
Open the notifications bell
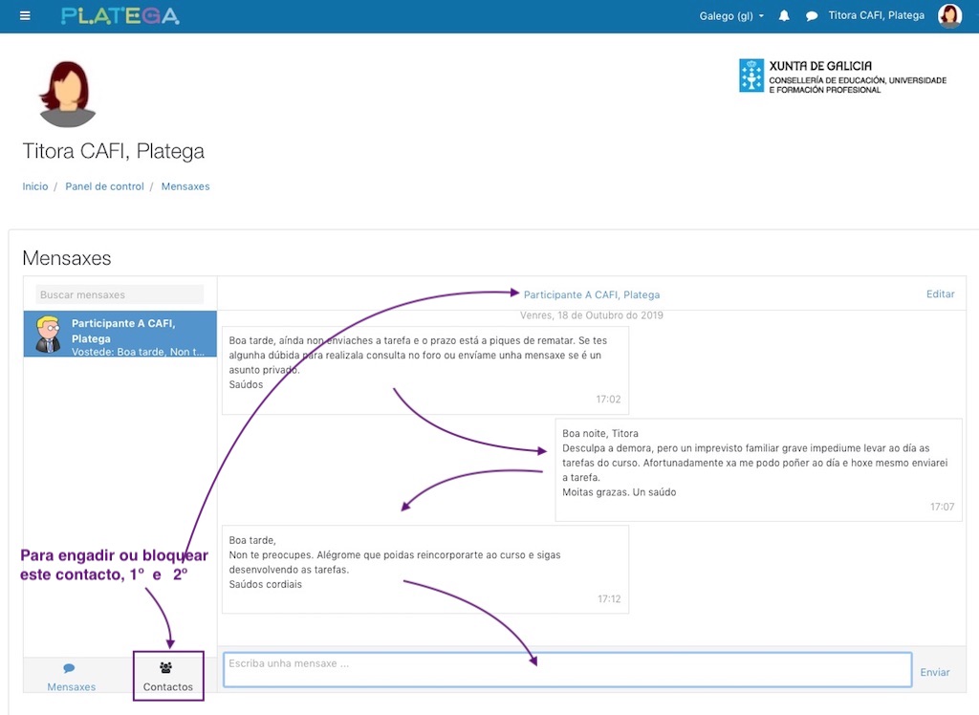pos(785,16)
